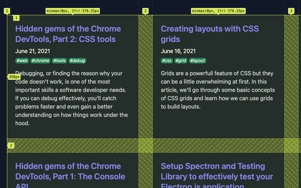Click the #layout tag badge

[x=198, y=61]
